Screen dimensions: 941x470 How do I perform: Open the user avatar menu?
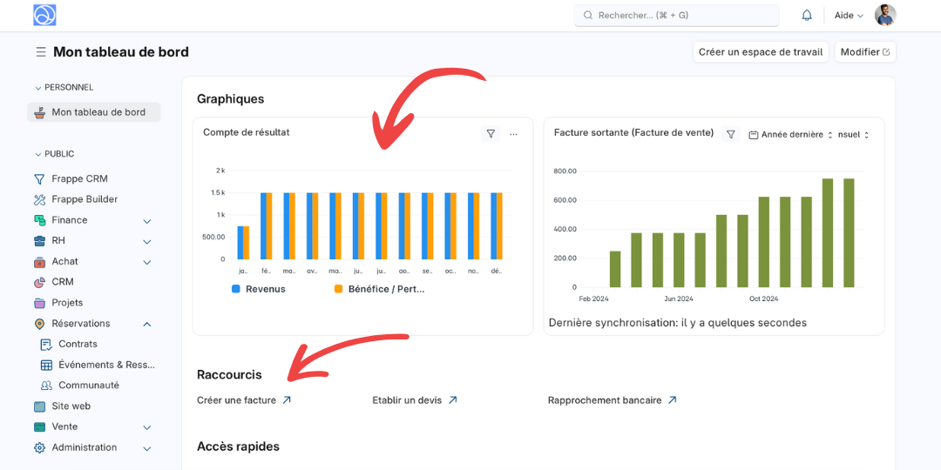point(885,16)
